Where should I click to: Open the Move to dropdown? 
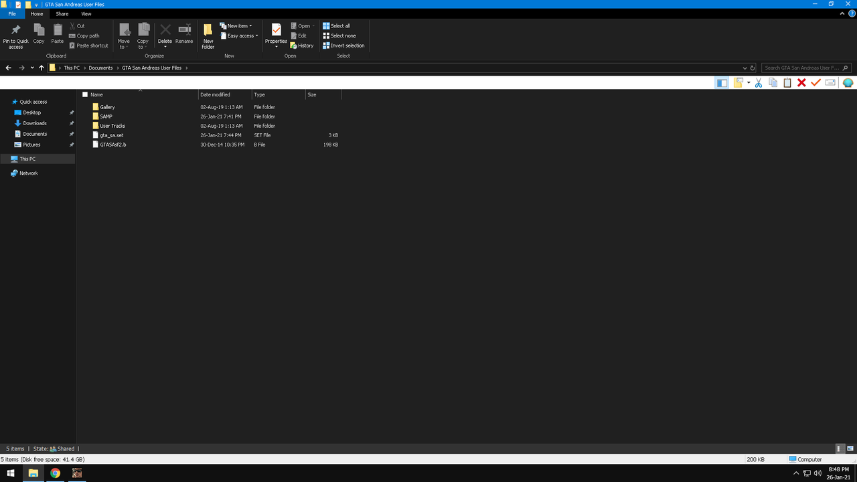pyautogui.click(x=124, y=36)
